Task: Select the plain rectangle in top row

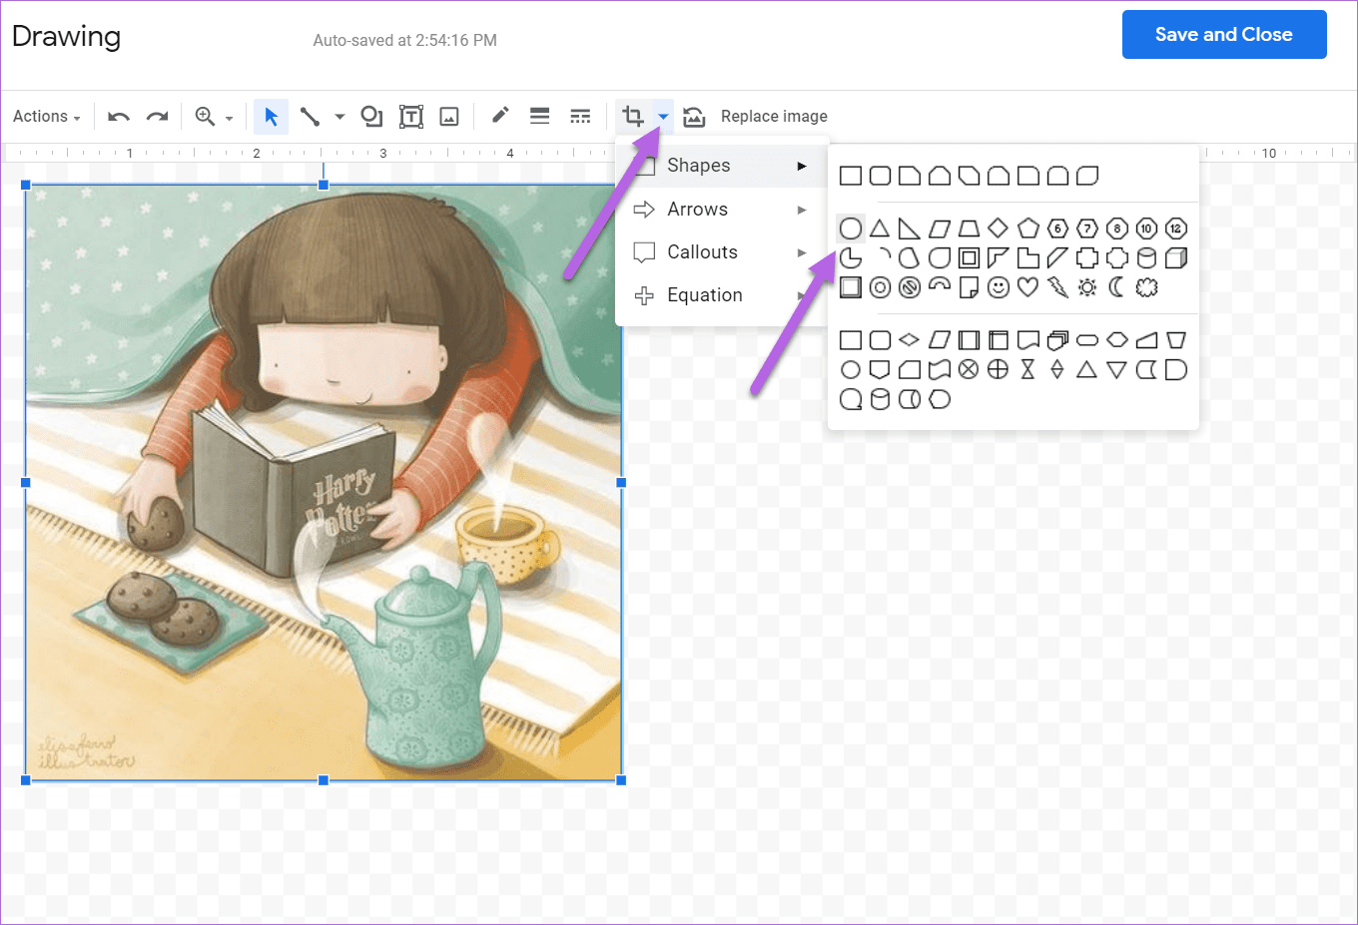Action: pyautogui.click(x=851, y=176)
